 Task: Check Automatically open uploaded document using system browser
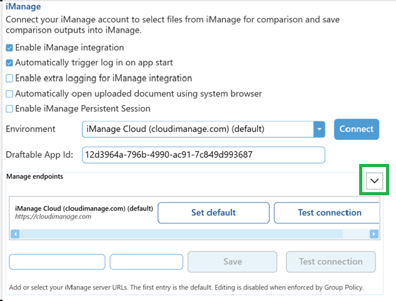[x=9, y=94]
